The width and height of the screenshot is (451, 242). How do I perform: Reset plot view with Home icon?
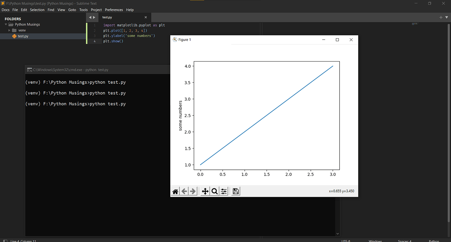(x=175, y=191)
